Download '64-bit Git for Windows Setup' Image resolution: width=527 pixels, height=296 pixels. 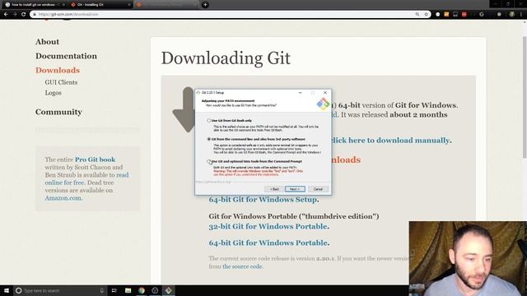click(263, 199)
